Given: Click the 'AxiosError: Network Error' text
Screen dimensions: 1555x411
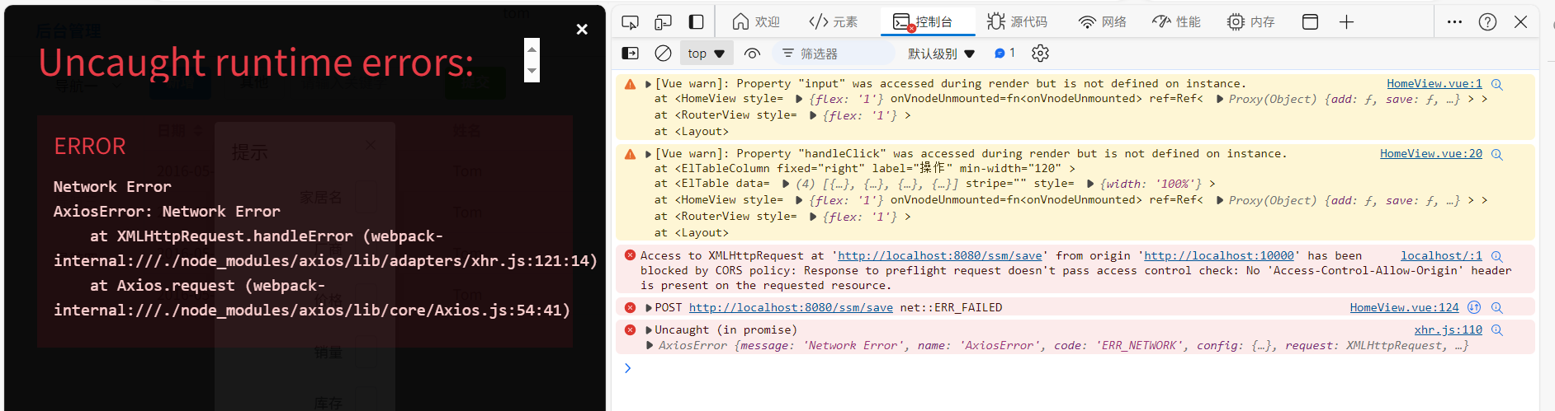Looking at the screenshot, I should coord(167,212).
